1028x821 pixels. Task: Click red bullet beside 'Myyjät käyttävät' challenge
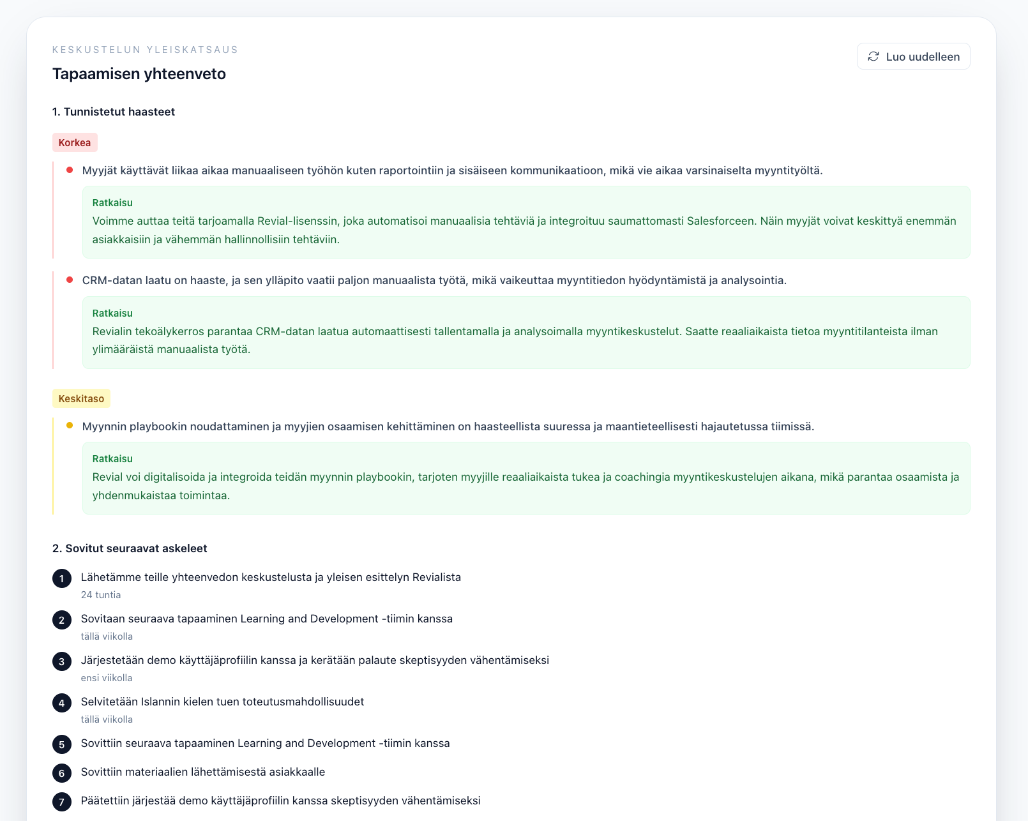(70, 170)
